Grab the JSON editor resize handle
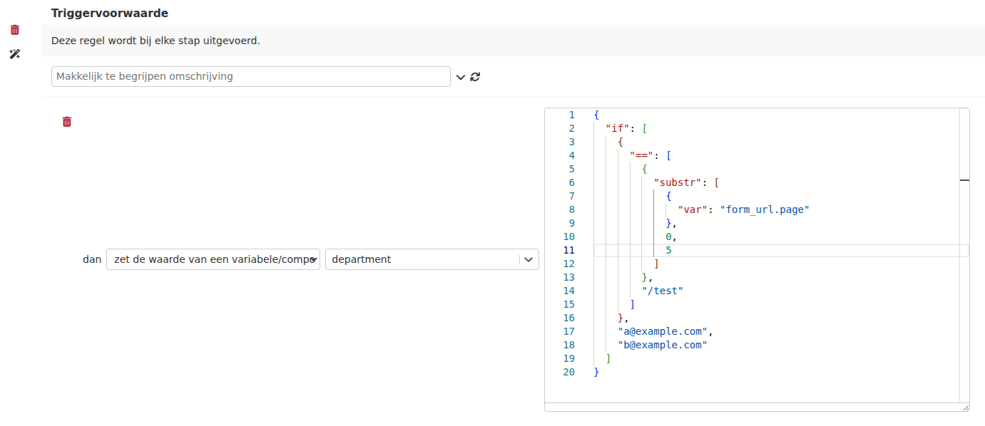Viewport: 985px width, 426px height. [966, 407]
